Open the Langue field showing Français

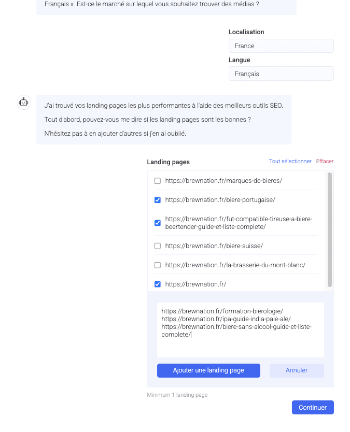tap(281, 74)
